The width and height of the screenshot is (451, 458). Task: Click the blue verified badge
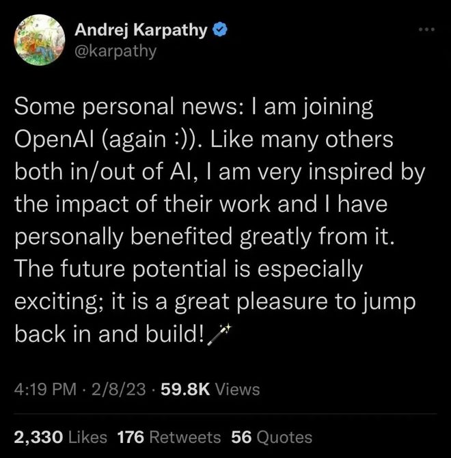221,30
